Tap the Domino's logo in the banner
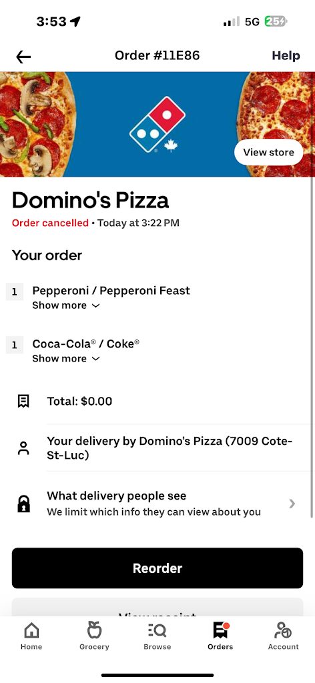 [x=157, y=124]
